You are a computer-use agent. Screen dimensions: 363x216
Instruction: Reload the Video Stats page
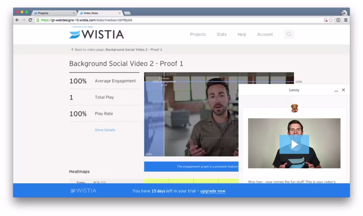tap(30, 20)
